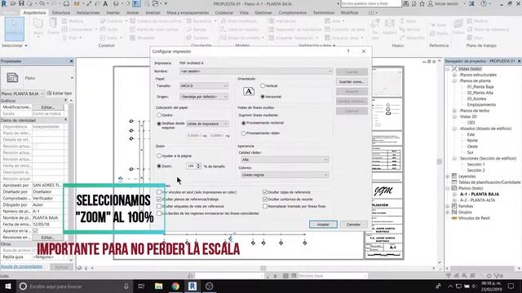This screenshot has width=522, height=293.
Task: Open the Gestionar ribbon tab
Action: pos(263,13)
